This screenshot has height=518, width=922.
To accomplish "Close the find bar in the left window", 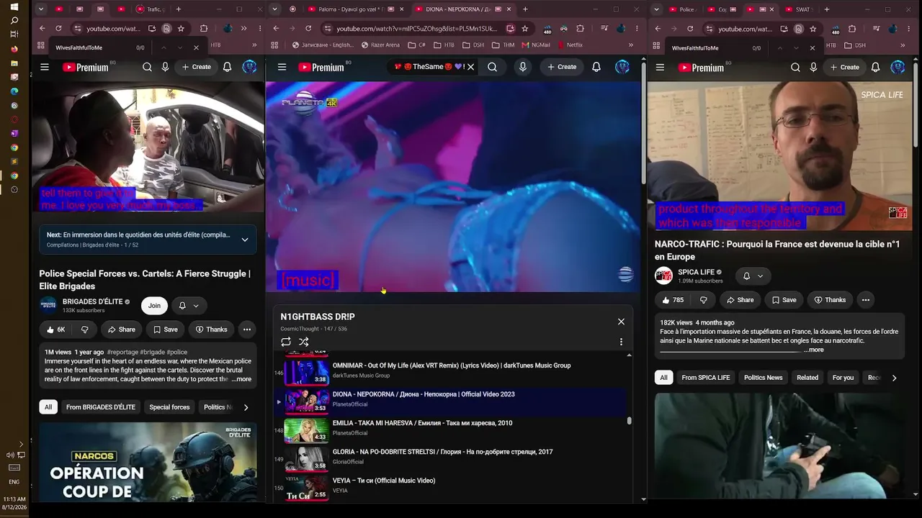I will point(196,47).
